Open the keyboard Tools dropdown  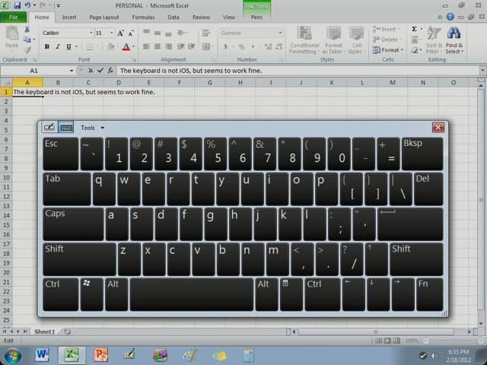tap(92, 128)
